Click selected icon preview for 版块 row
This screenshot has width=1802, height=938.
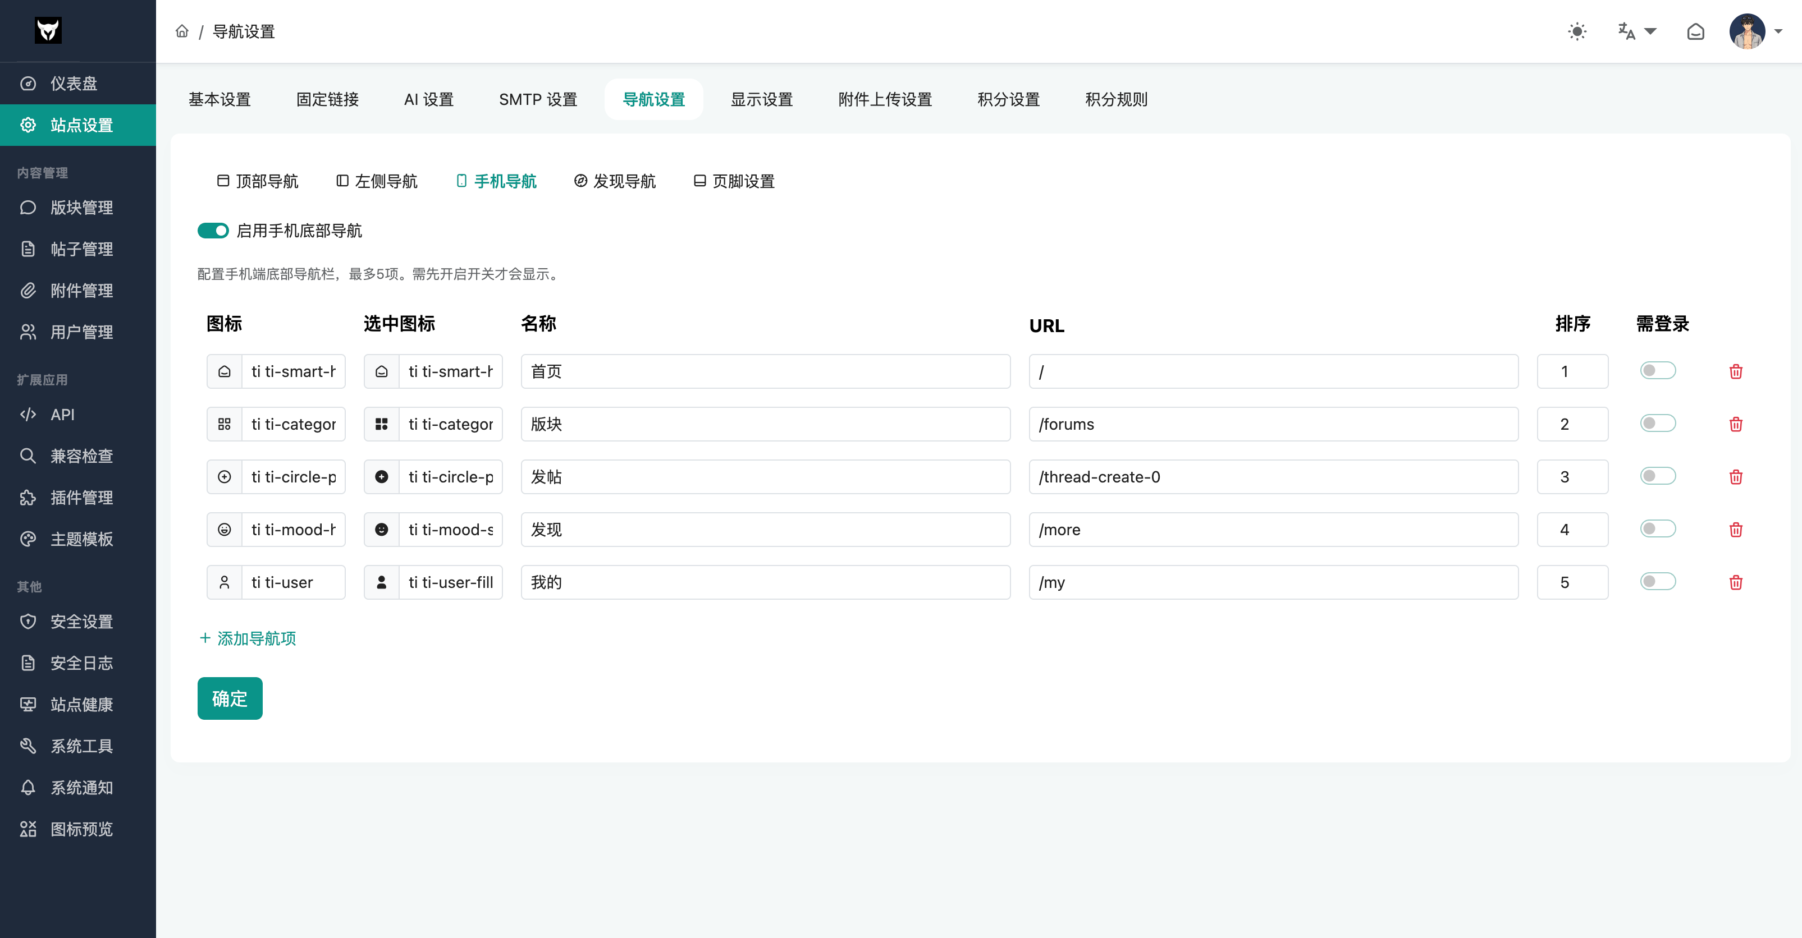click(x=382, y=424)
